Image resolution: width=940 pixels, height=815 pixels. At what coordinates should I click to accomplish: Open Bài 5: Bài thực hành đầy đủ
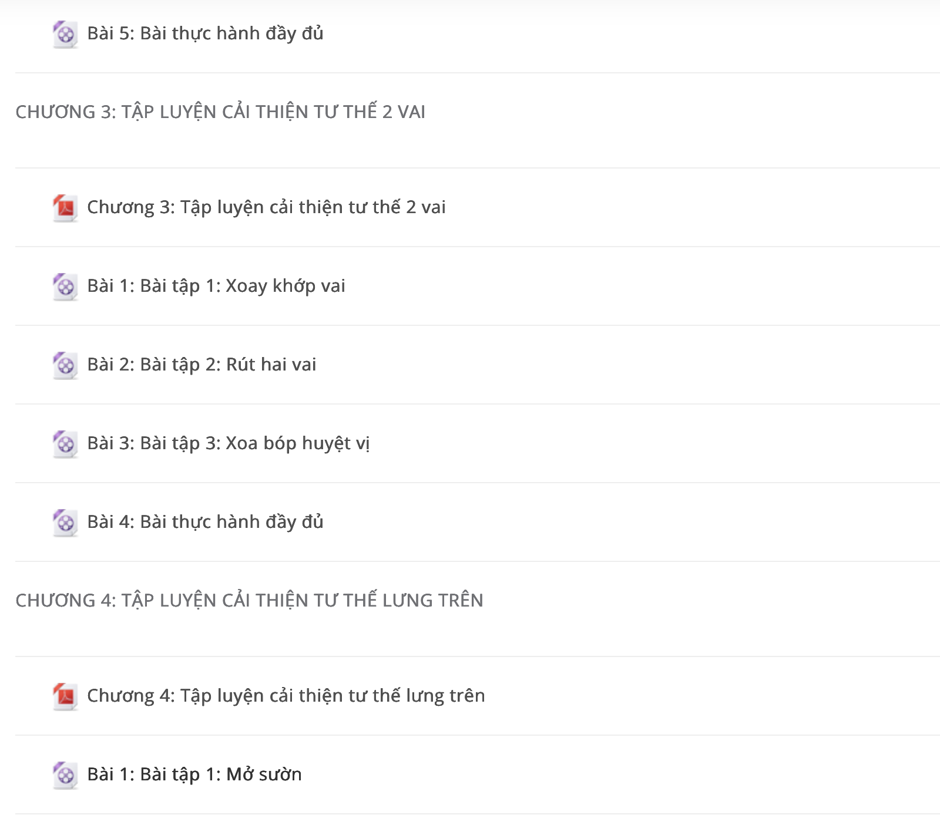point(205,33)
